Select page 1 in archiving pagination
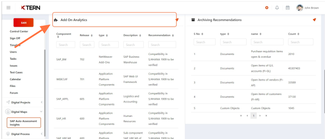The height and width of the screenshot is (139, 325). [x=253, y=116]
